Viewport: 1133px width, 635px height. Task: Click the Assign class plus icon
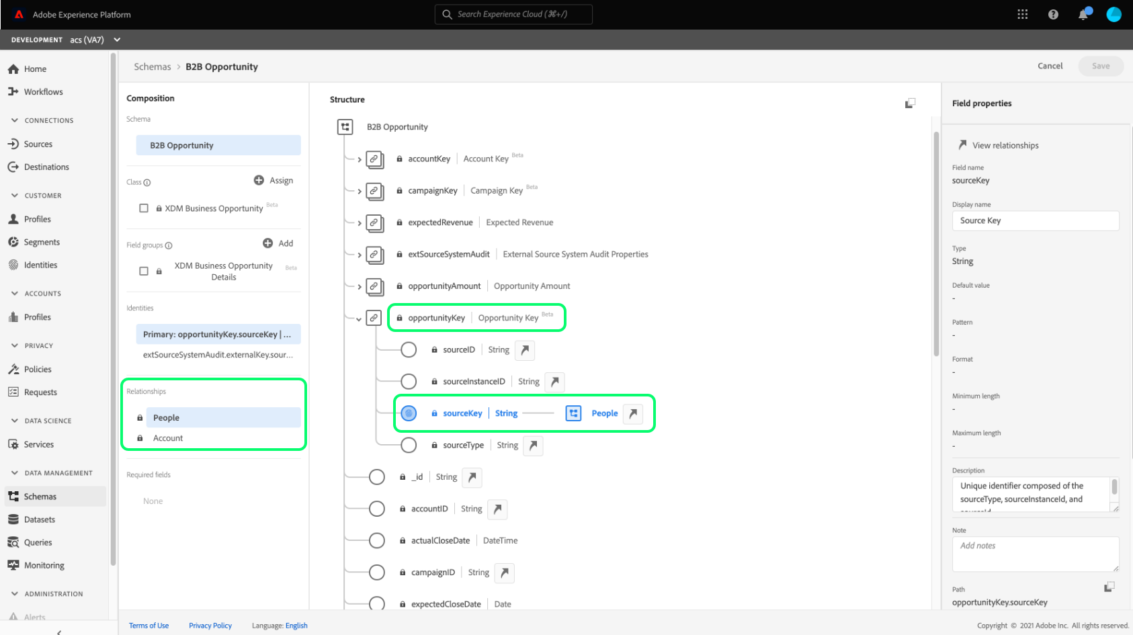259,180
